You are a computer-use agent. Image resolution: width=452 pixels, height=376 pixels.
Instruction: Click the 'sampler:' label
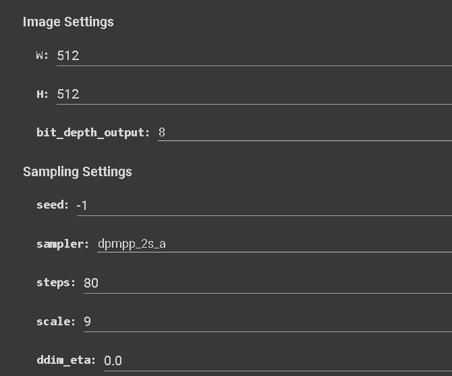(x=63, y=244)
